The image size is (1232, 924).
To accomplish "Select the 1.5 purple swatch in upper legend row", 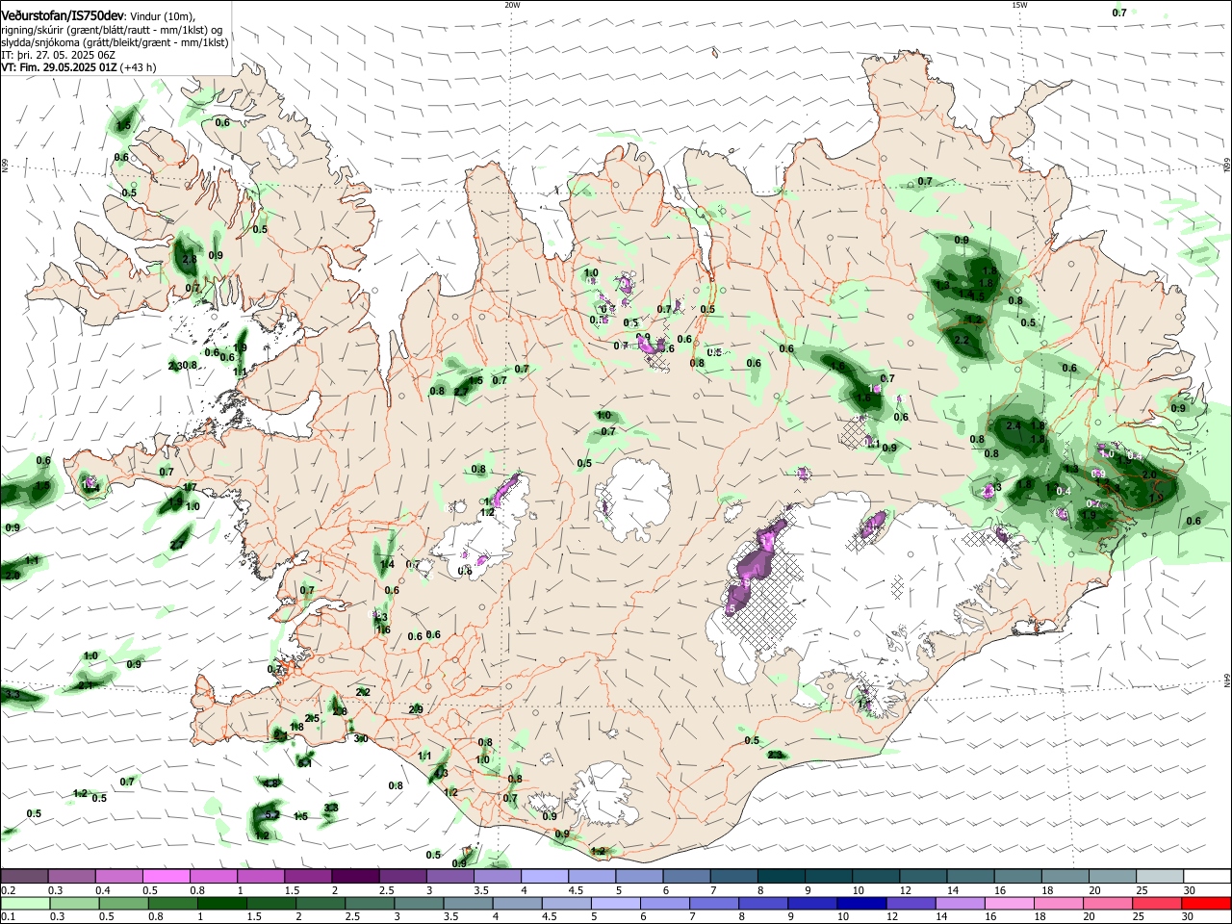I will pos(307,876).
